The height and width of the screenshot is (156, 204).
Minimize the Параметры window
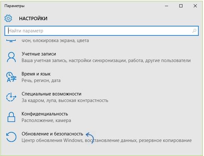click(167, 6)
